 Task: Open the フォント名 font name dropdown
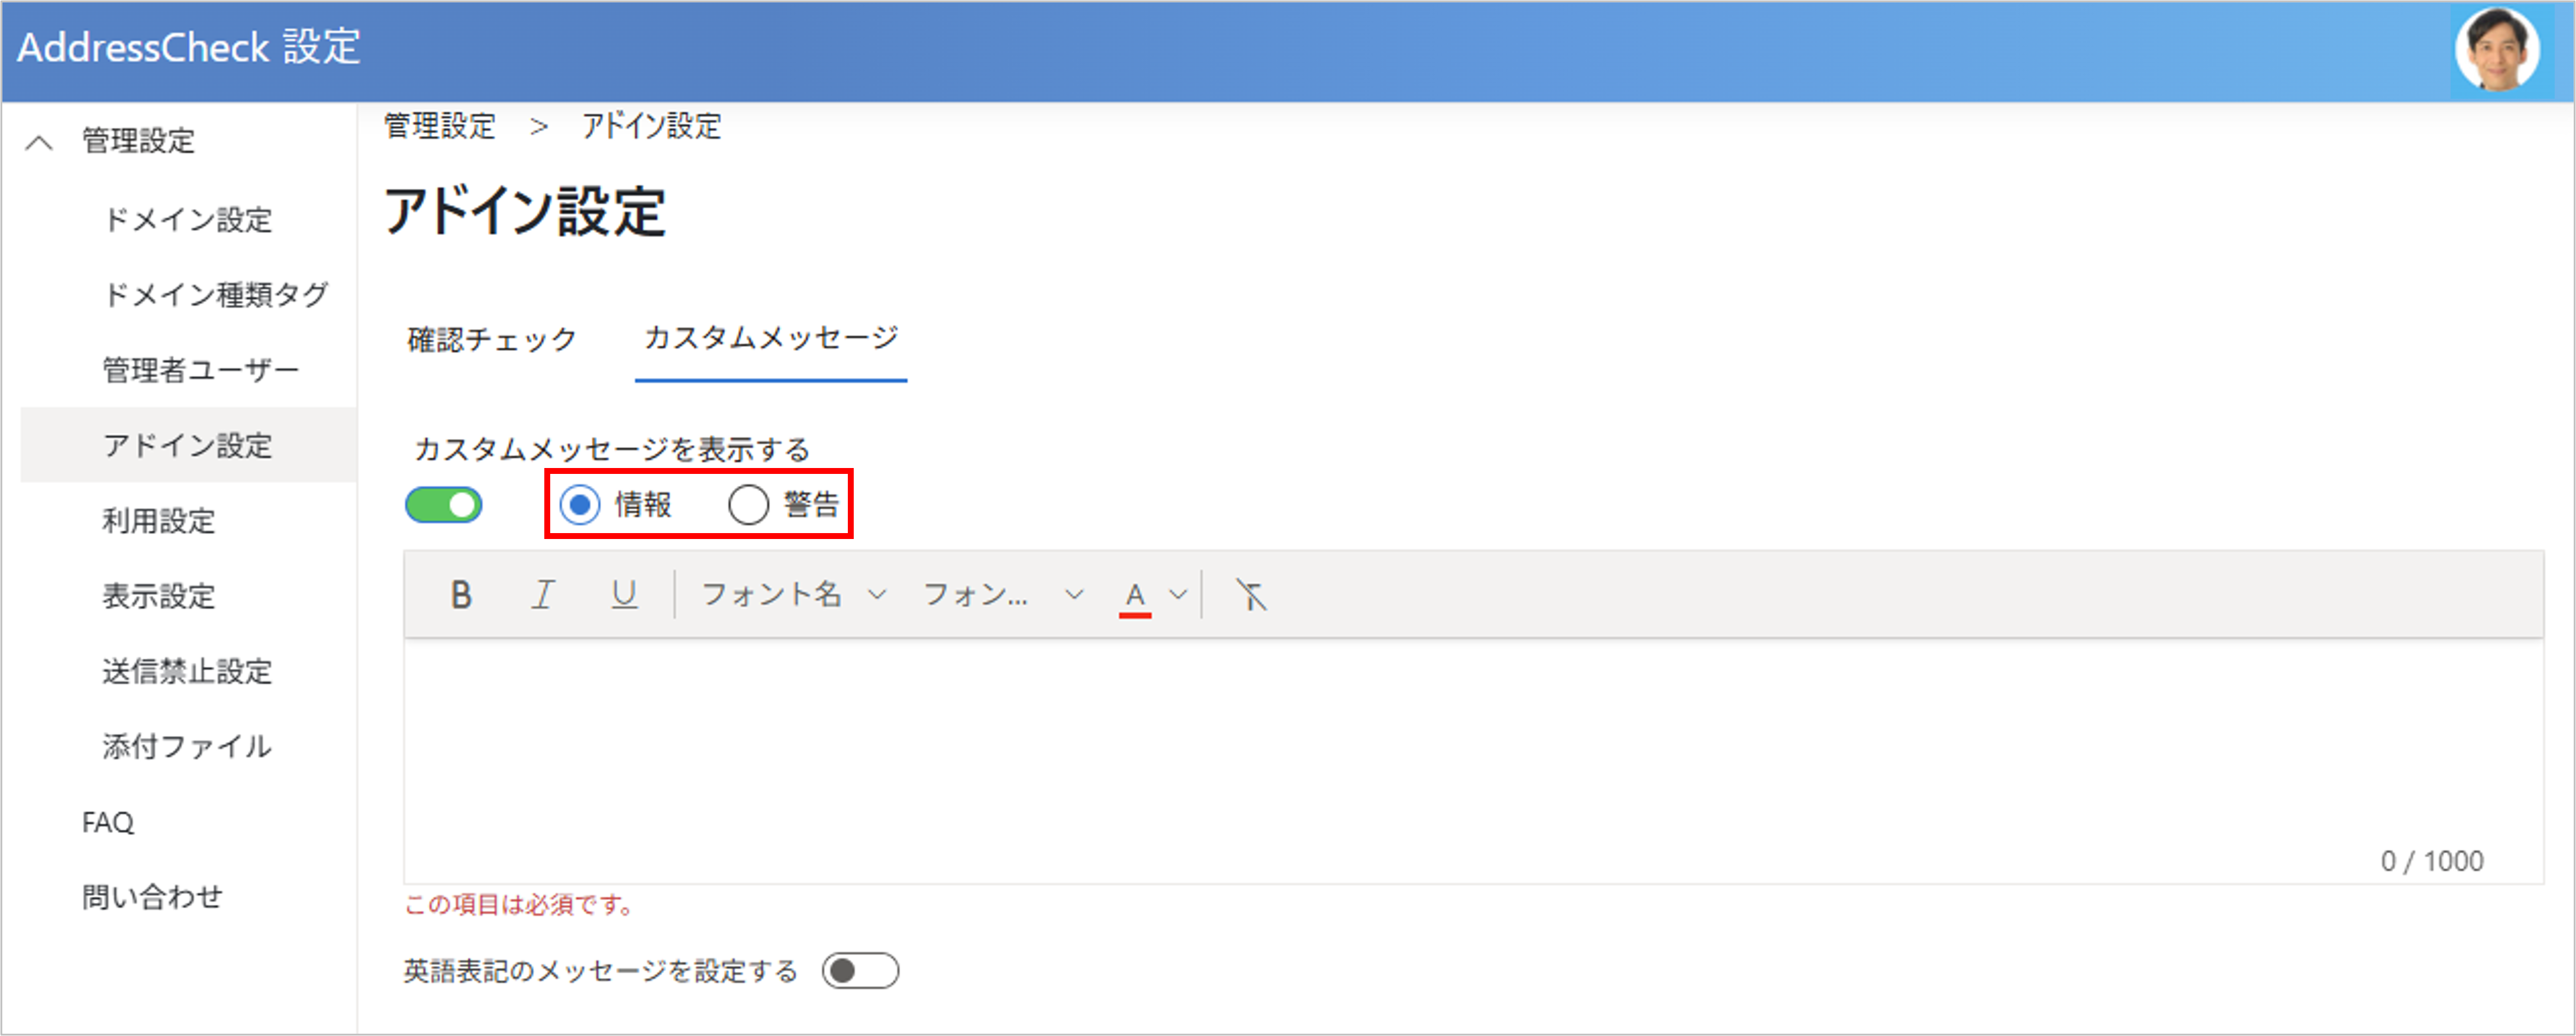pyautogui.click(x=793, y=595)
